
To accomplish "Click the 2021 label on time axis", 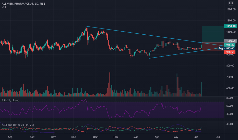I will pyautogui.click(x=96, y=137).
